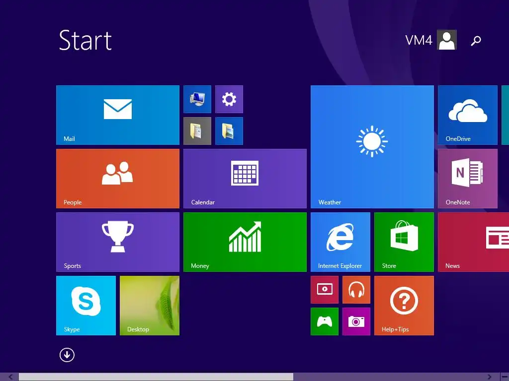Open the People tile
Screen dimensions: 509x381
[x=117, y=179]
